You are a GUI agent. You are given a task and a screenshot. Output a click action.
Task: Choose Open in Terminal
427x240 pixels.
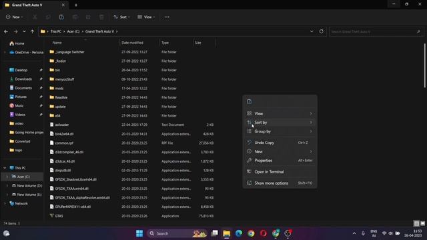280,172
